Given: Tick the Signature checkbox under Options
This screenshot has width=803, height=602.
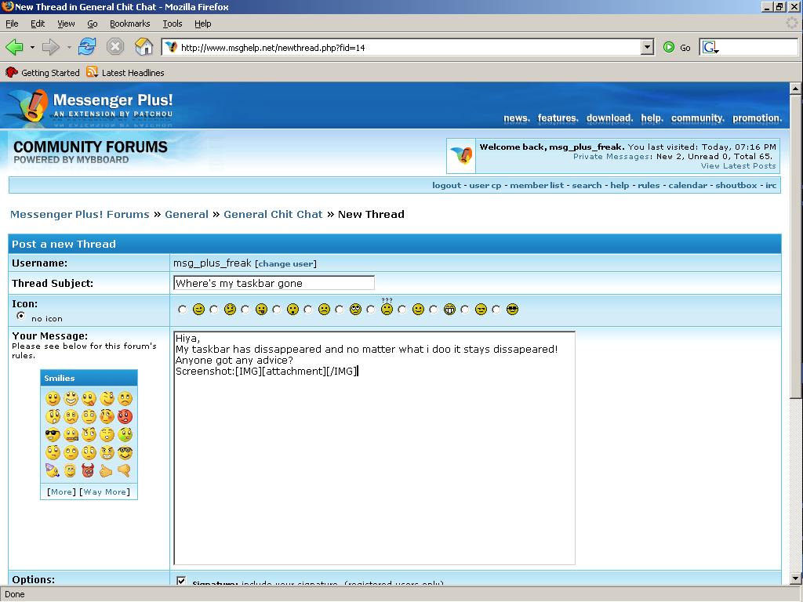Looking at the screenshot, I should [181, 582].
